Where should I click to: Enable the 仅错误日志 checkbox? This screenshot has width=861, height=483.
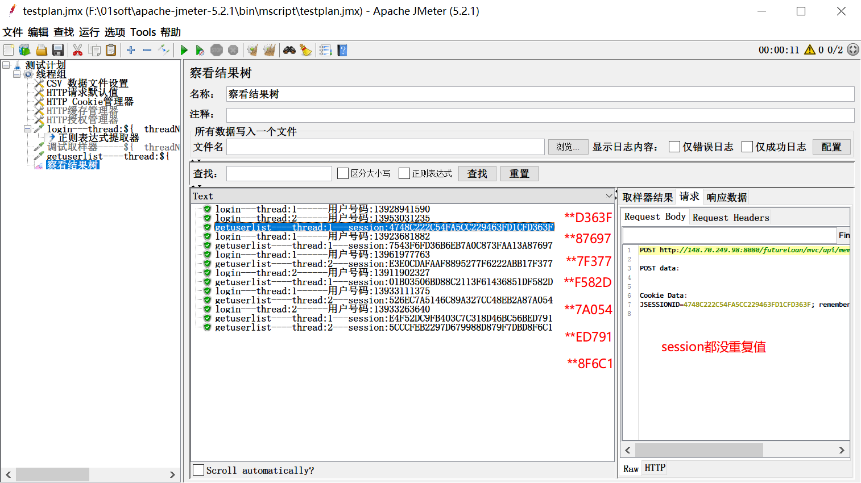pos(674,147)
